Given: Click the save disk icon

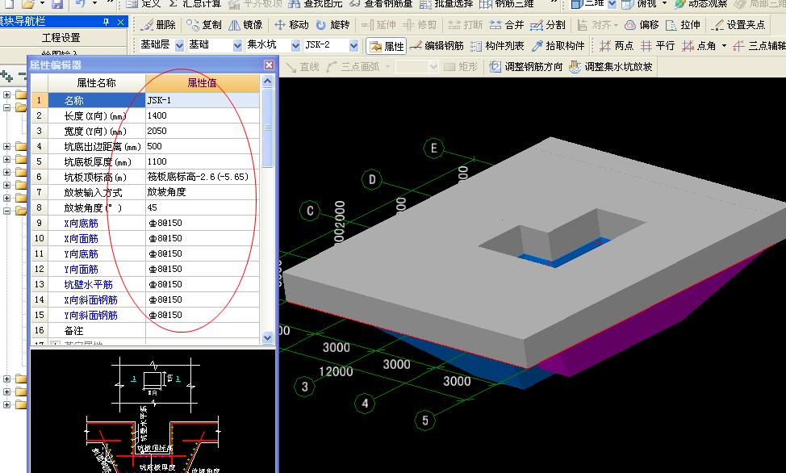Looking at the screenshot, I should point(57,4).
